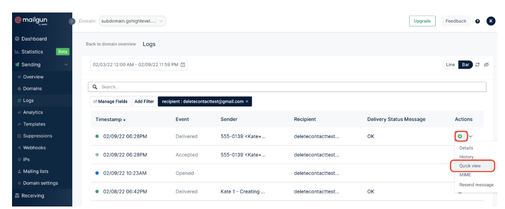This screenshot has width=505, height=209.
Task: Switch chart to Bar view
Action: (465, 64)
